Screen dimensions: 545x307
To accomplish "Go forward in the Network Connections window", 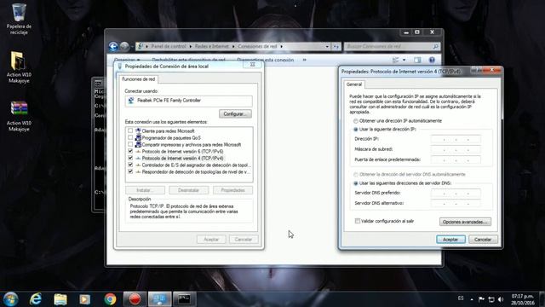I will (x=124, y=46).
